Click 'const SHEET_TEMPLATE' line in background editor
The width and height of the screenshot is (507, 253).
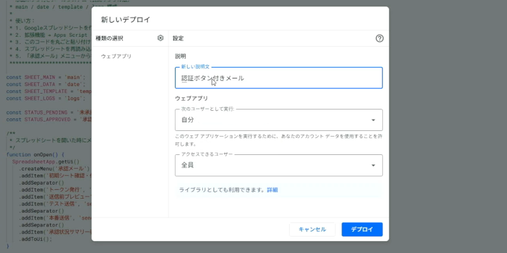click(x=49, y=91)
